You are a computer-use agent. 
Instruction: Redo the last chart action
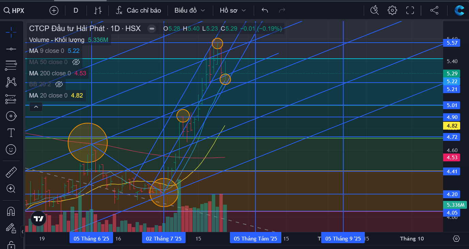coord(282,11)
